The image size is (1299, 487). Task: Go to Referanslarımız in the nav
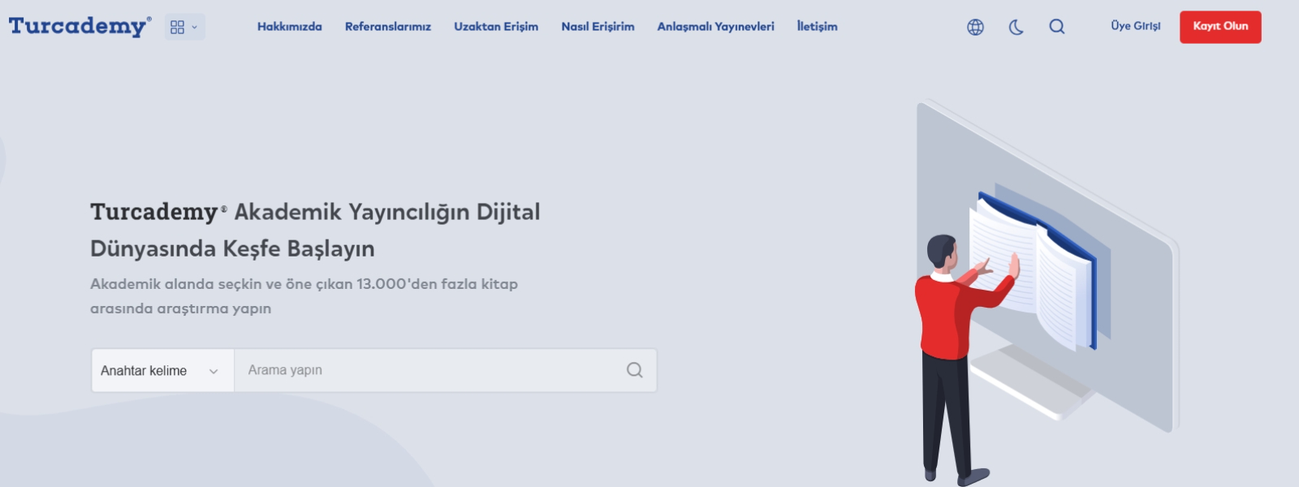coord(388,27)
